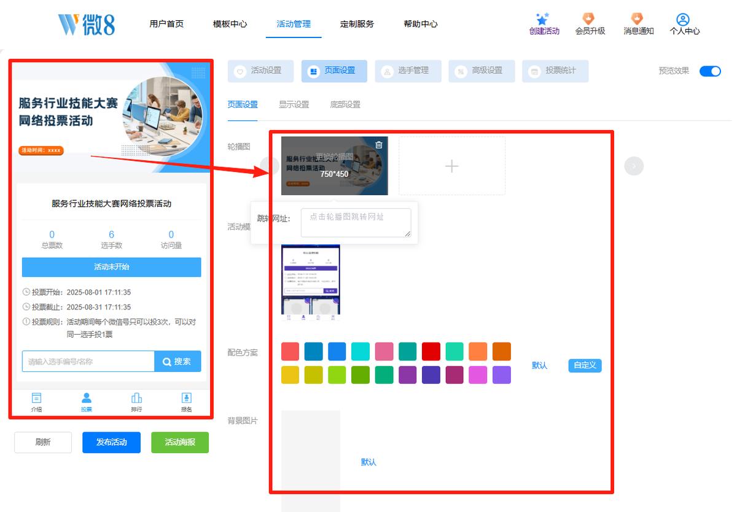Switch to the 底部设置 tab

point(345,104)
